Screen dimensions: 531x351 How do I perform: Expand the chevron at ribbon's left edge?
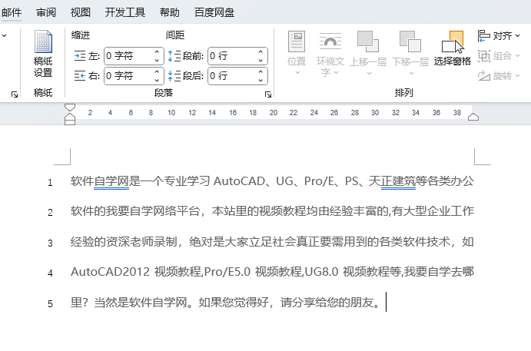(4, 35)
